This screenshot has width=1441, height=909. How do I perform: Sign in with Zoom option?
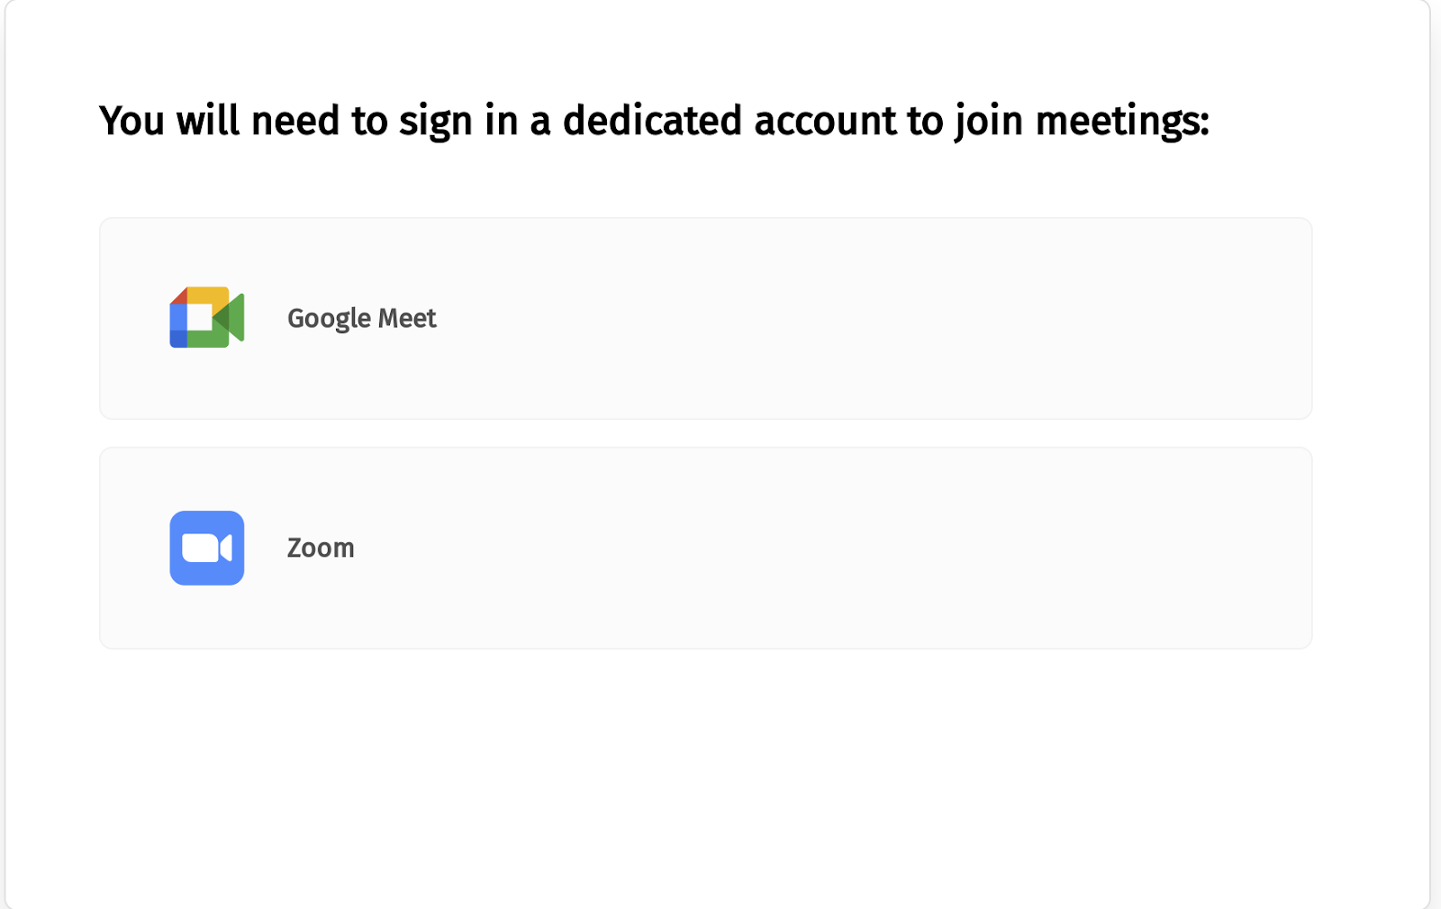click(705, 548)
